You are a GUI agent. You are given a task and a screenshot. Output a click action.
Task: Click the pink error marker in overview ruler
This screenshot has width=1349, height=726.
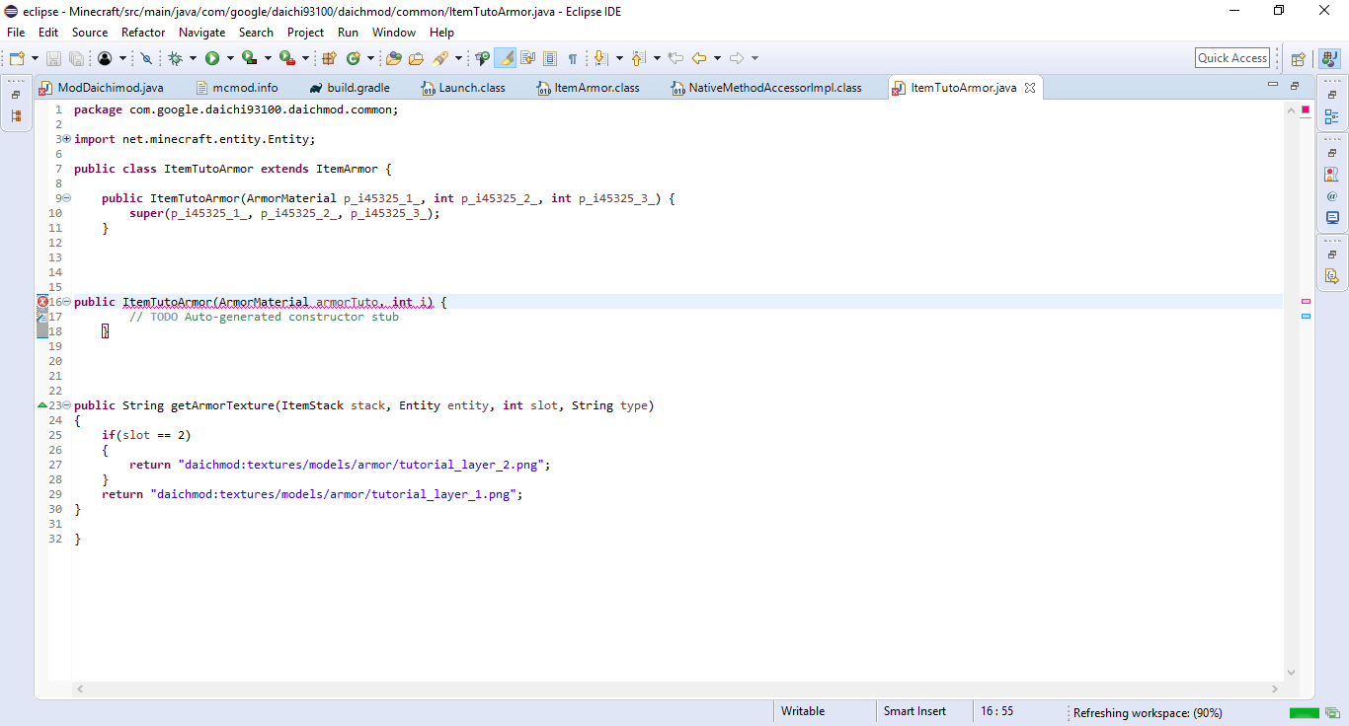pyautogui.click(x=1306, y=301)
